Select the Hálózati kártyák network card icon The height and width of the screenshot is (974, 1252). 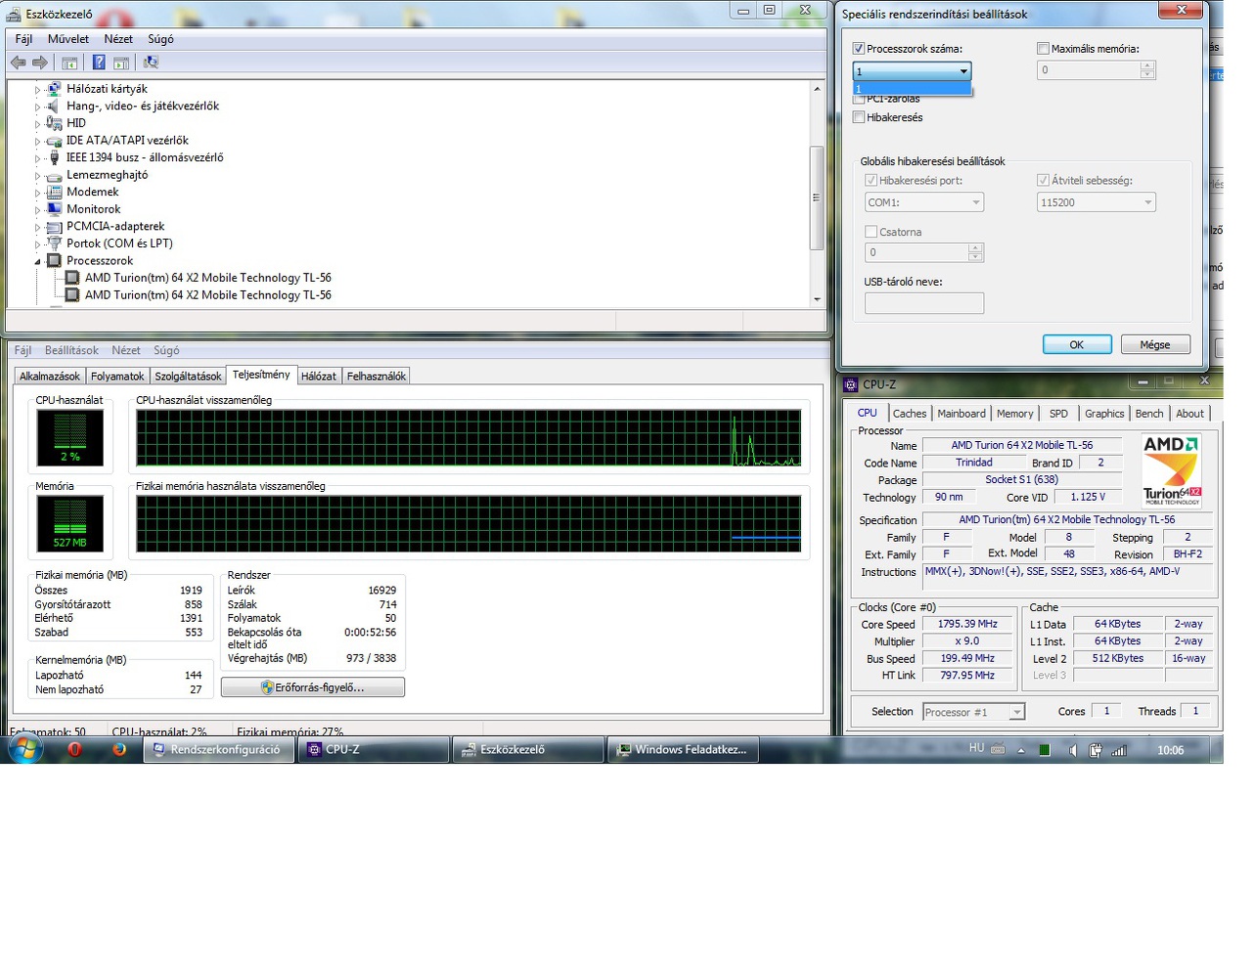[55, 89]
